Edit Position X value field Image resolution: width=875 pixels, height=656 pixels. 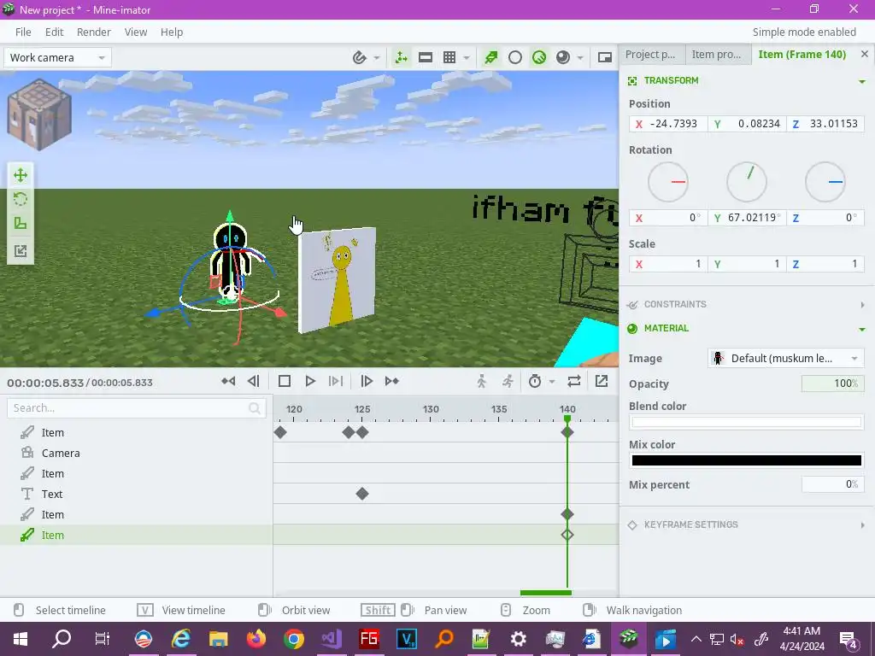668,124
